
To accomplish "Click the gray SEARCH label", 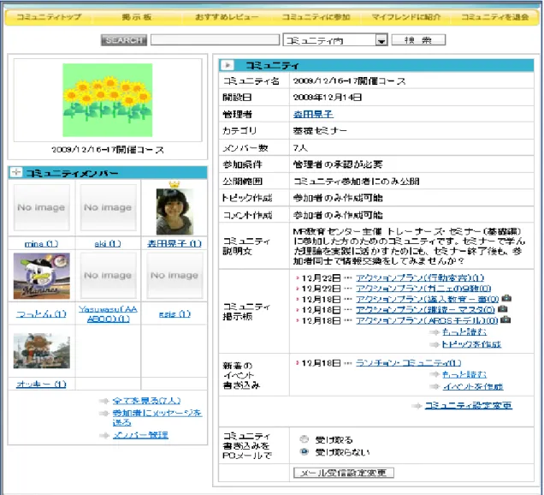I will [x=124, y=40].
